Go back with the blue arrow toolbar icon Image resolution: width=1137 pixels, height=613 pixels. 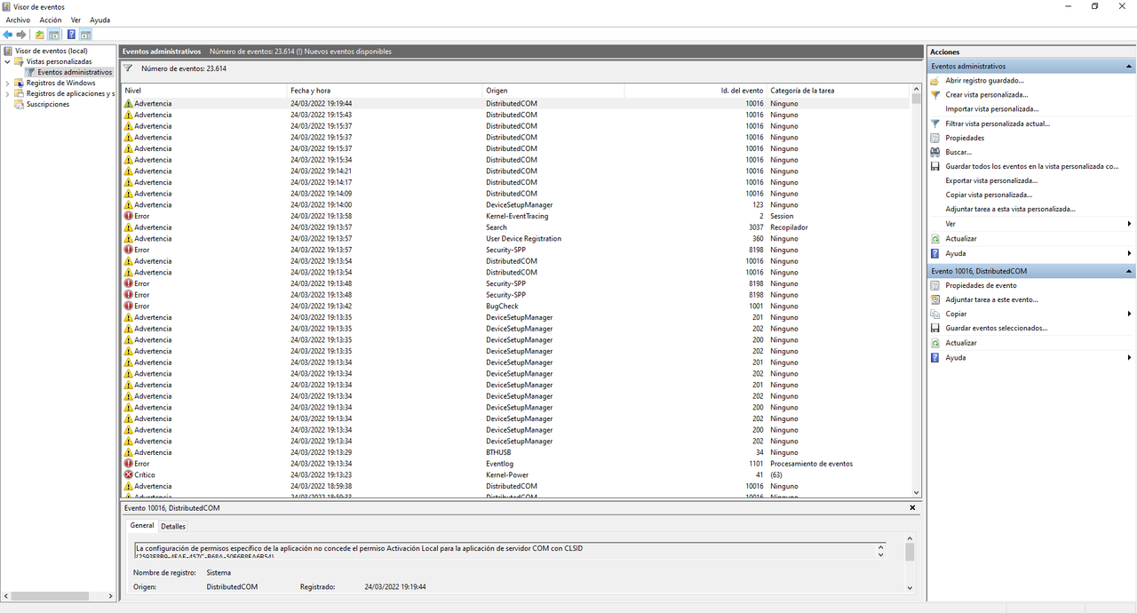coord(8,35)
